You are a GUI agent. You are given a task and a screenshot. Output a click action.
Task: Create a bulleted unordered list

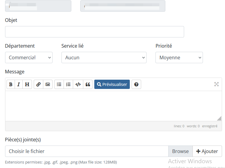[59, 84]
